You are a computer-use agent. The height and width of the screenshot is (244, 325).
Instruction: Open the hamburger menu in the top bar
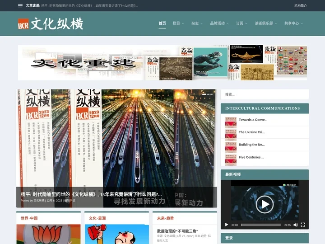(20, 5)
